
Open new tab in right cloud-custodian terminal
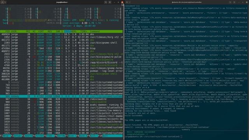point(127,2)
